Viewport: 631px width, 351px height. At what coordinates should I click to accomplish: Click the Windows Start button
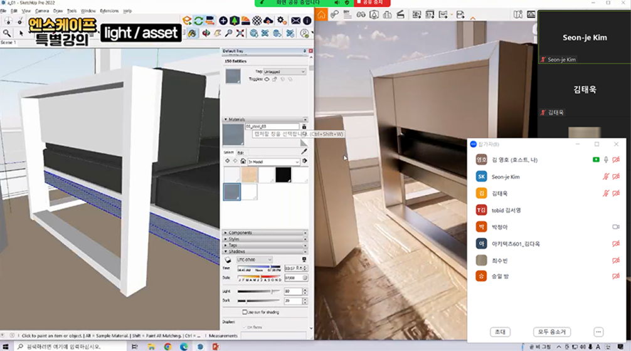click(6, 347)
